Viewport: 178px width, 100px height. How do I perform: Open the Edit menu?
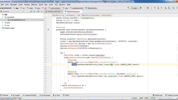[x=2, y=4]
